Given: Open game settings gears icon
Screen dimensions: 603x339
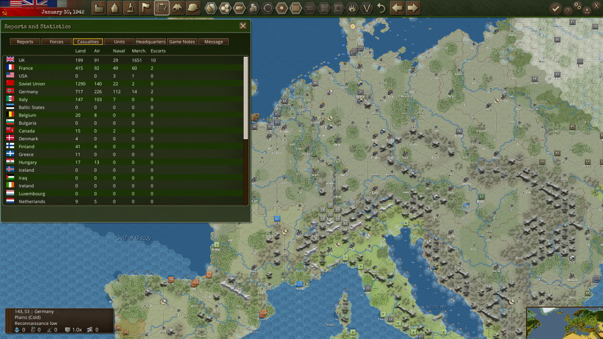Looking at the screenshot, I should point(578,6).
